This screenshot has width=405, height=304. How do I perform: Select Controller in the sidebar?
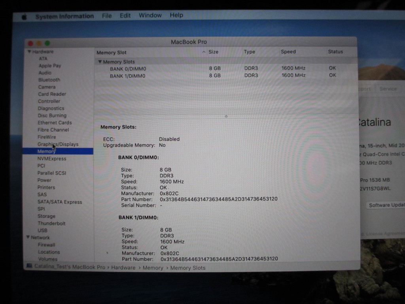49,101
